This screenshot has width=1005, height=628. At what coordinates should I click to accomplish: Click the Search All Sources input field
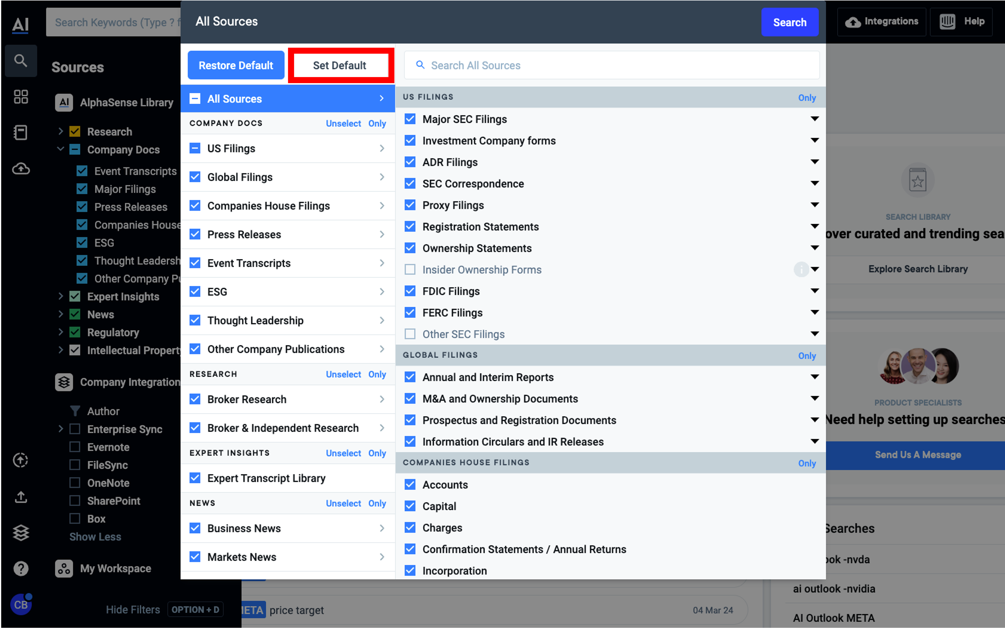[x=612, y=65]
